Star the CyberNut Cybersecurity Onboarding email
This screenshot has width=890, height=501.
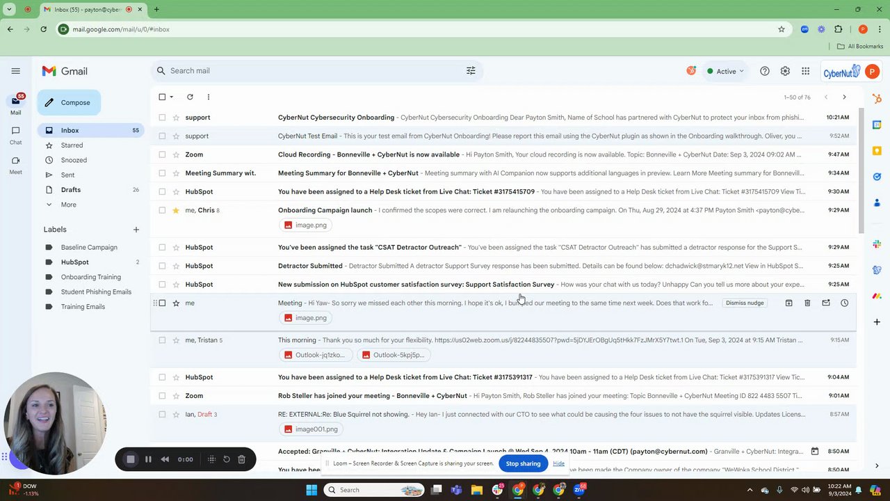176,118
